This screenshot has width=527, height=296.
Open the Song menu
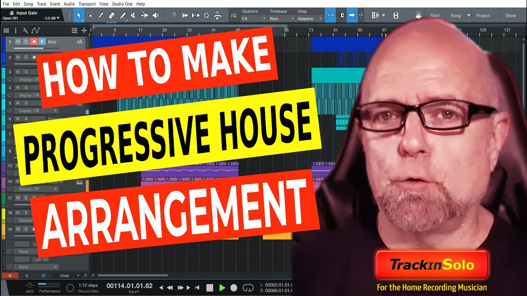tap(28, 4)
